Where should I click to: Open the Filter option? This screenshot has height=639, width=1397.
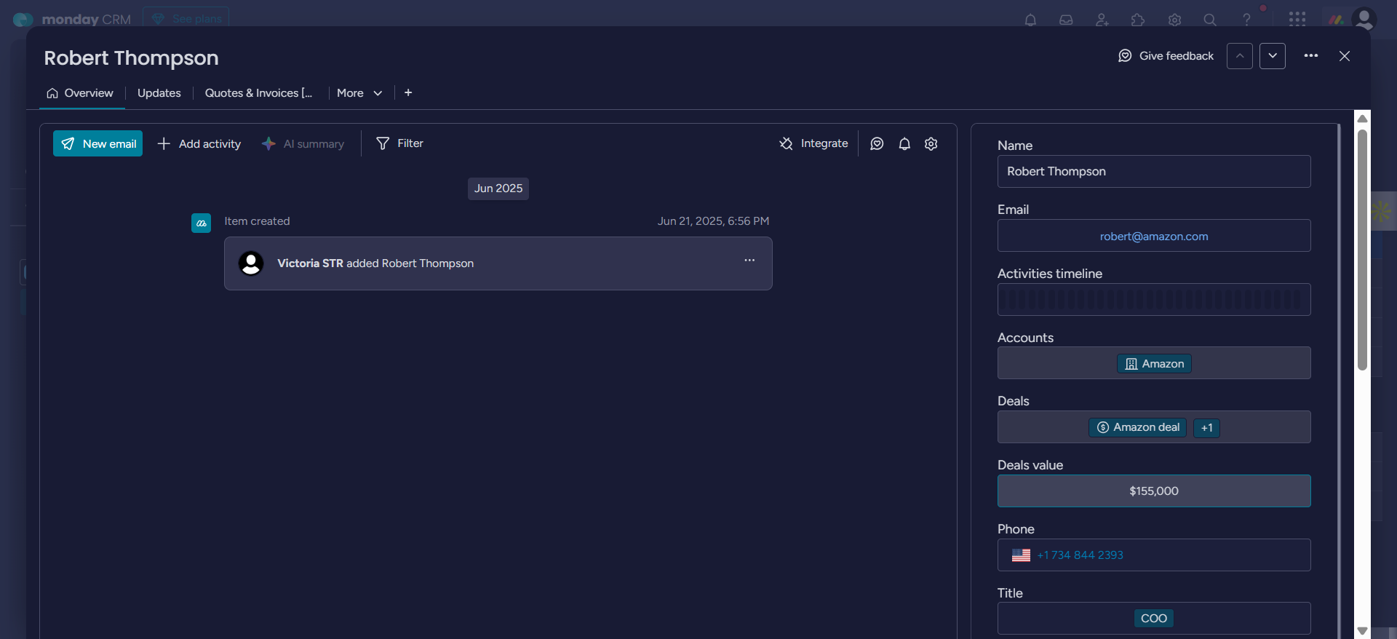point(399,143)
